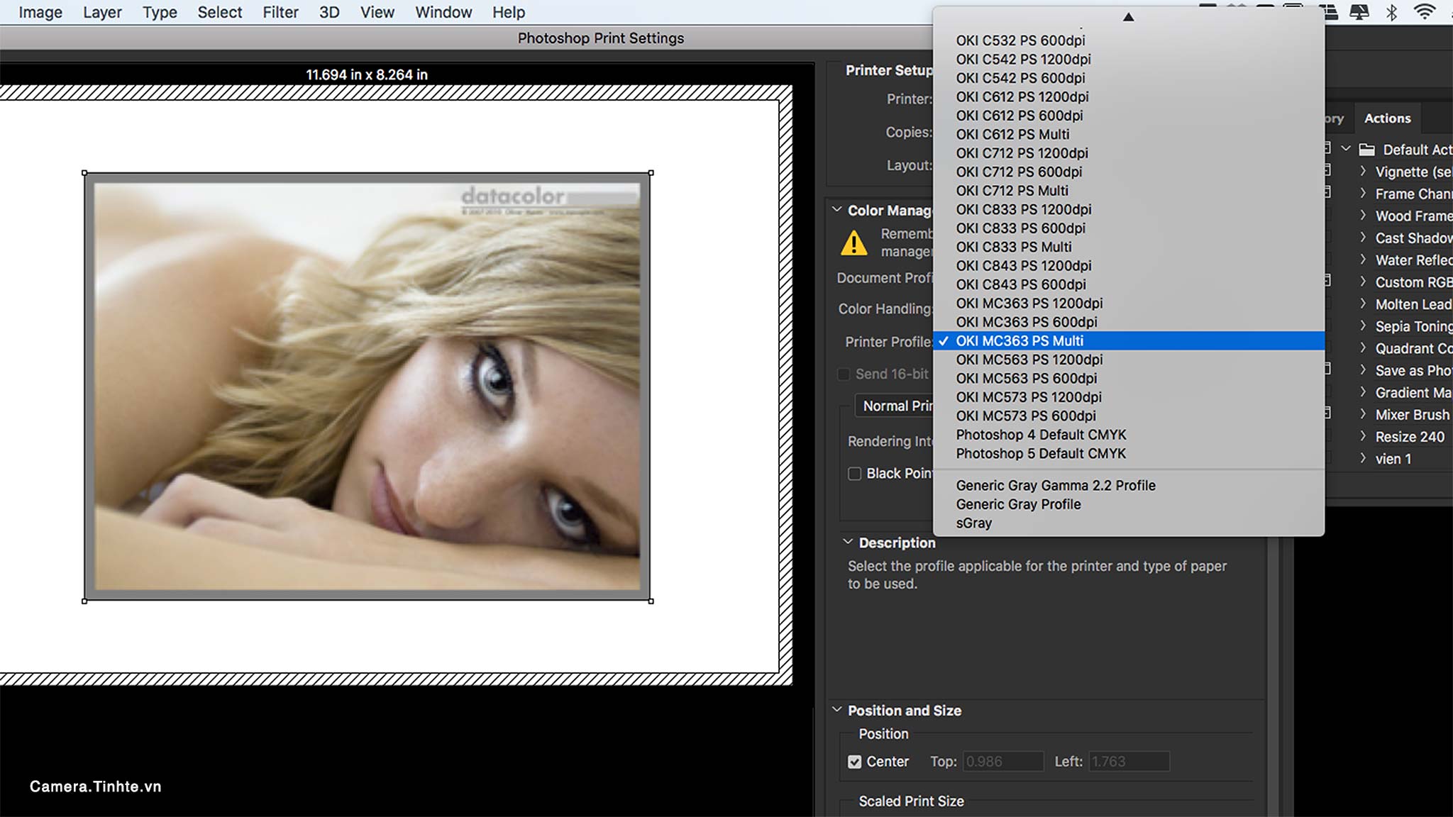The height and width of the screenshot is (817, 1453).
Task: Click the Left position input field
Action: (x=1129, y=762)
